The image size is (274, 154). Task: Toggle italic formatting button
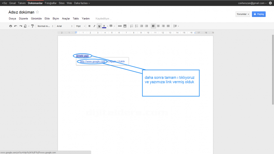[x=94, y=26]
